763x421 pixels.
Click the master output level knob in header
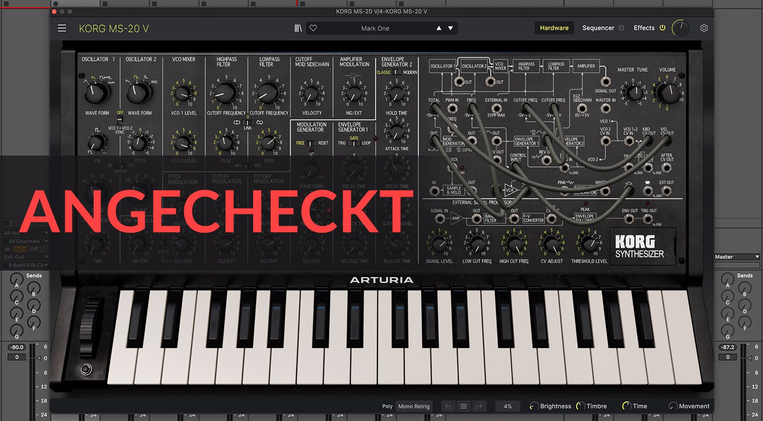[x=680, y=28]
